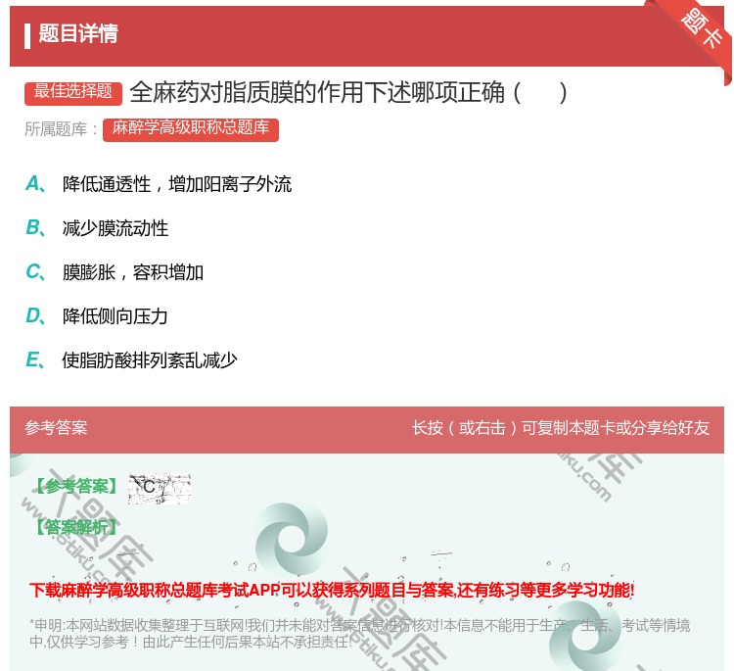Click the letter D option marker

[x=35, y=316]
